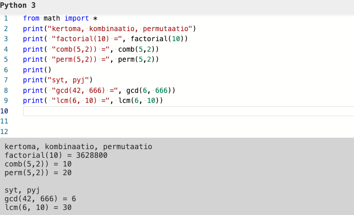
Task: Click the "syt, pyj" string in the code
Action: tap(68, 80)
